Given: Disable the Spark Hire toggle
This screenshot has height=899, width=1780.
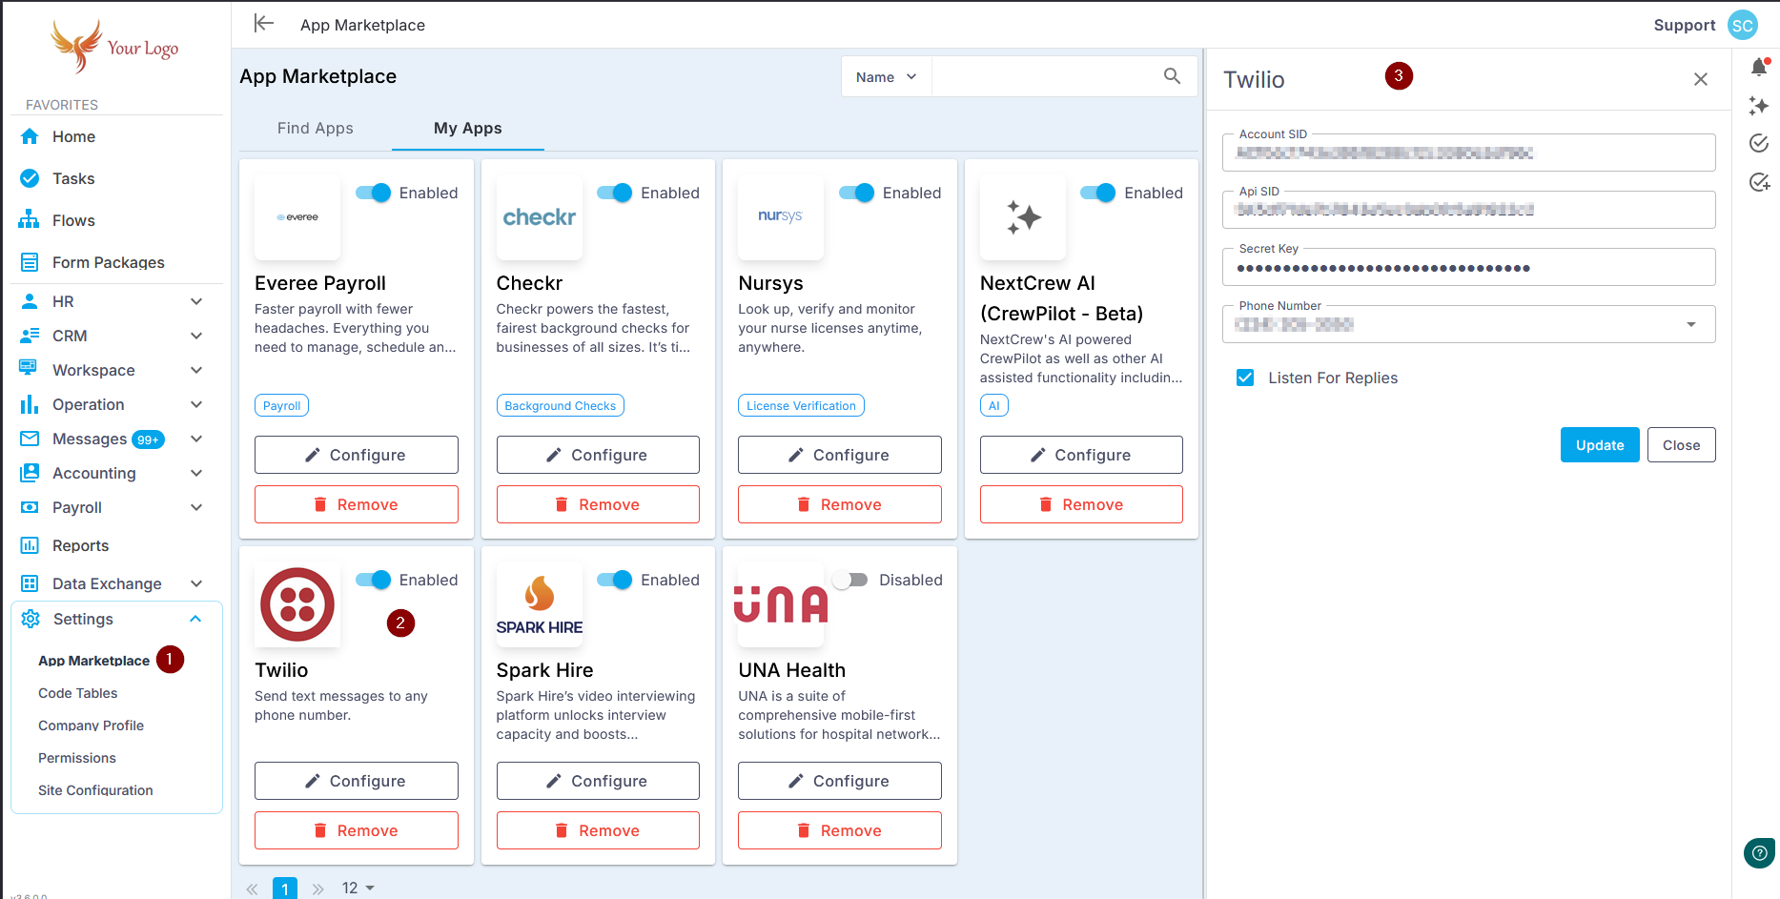Looking at the screenshot, I should (x=615, y=580).
